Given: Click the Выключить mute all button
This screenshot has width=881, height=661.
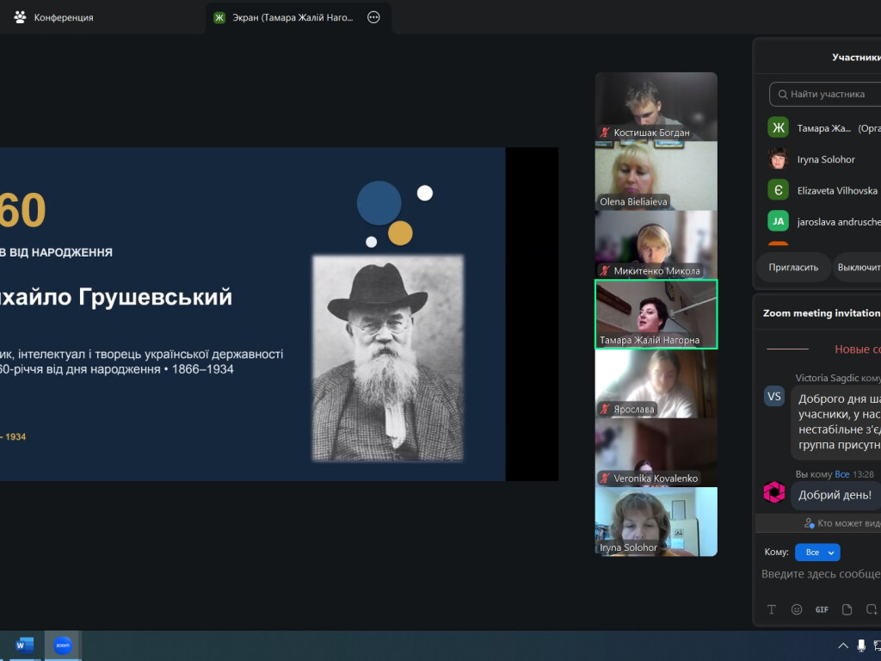Looking at the screenshot, I should pos(858,267).
